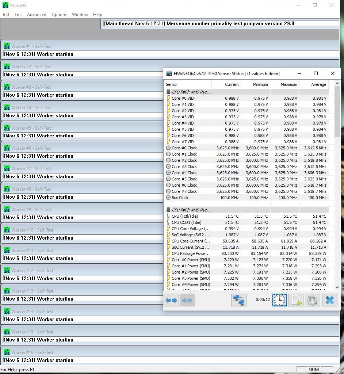
Task: Click the 0:00:12 elapsed time readout
Action: tap(263, 299)
